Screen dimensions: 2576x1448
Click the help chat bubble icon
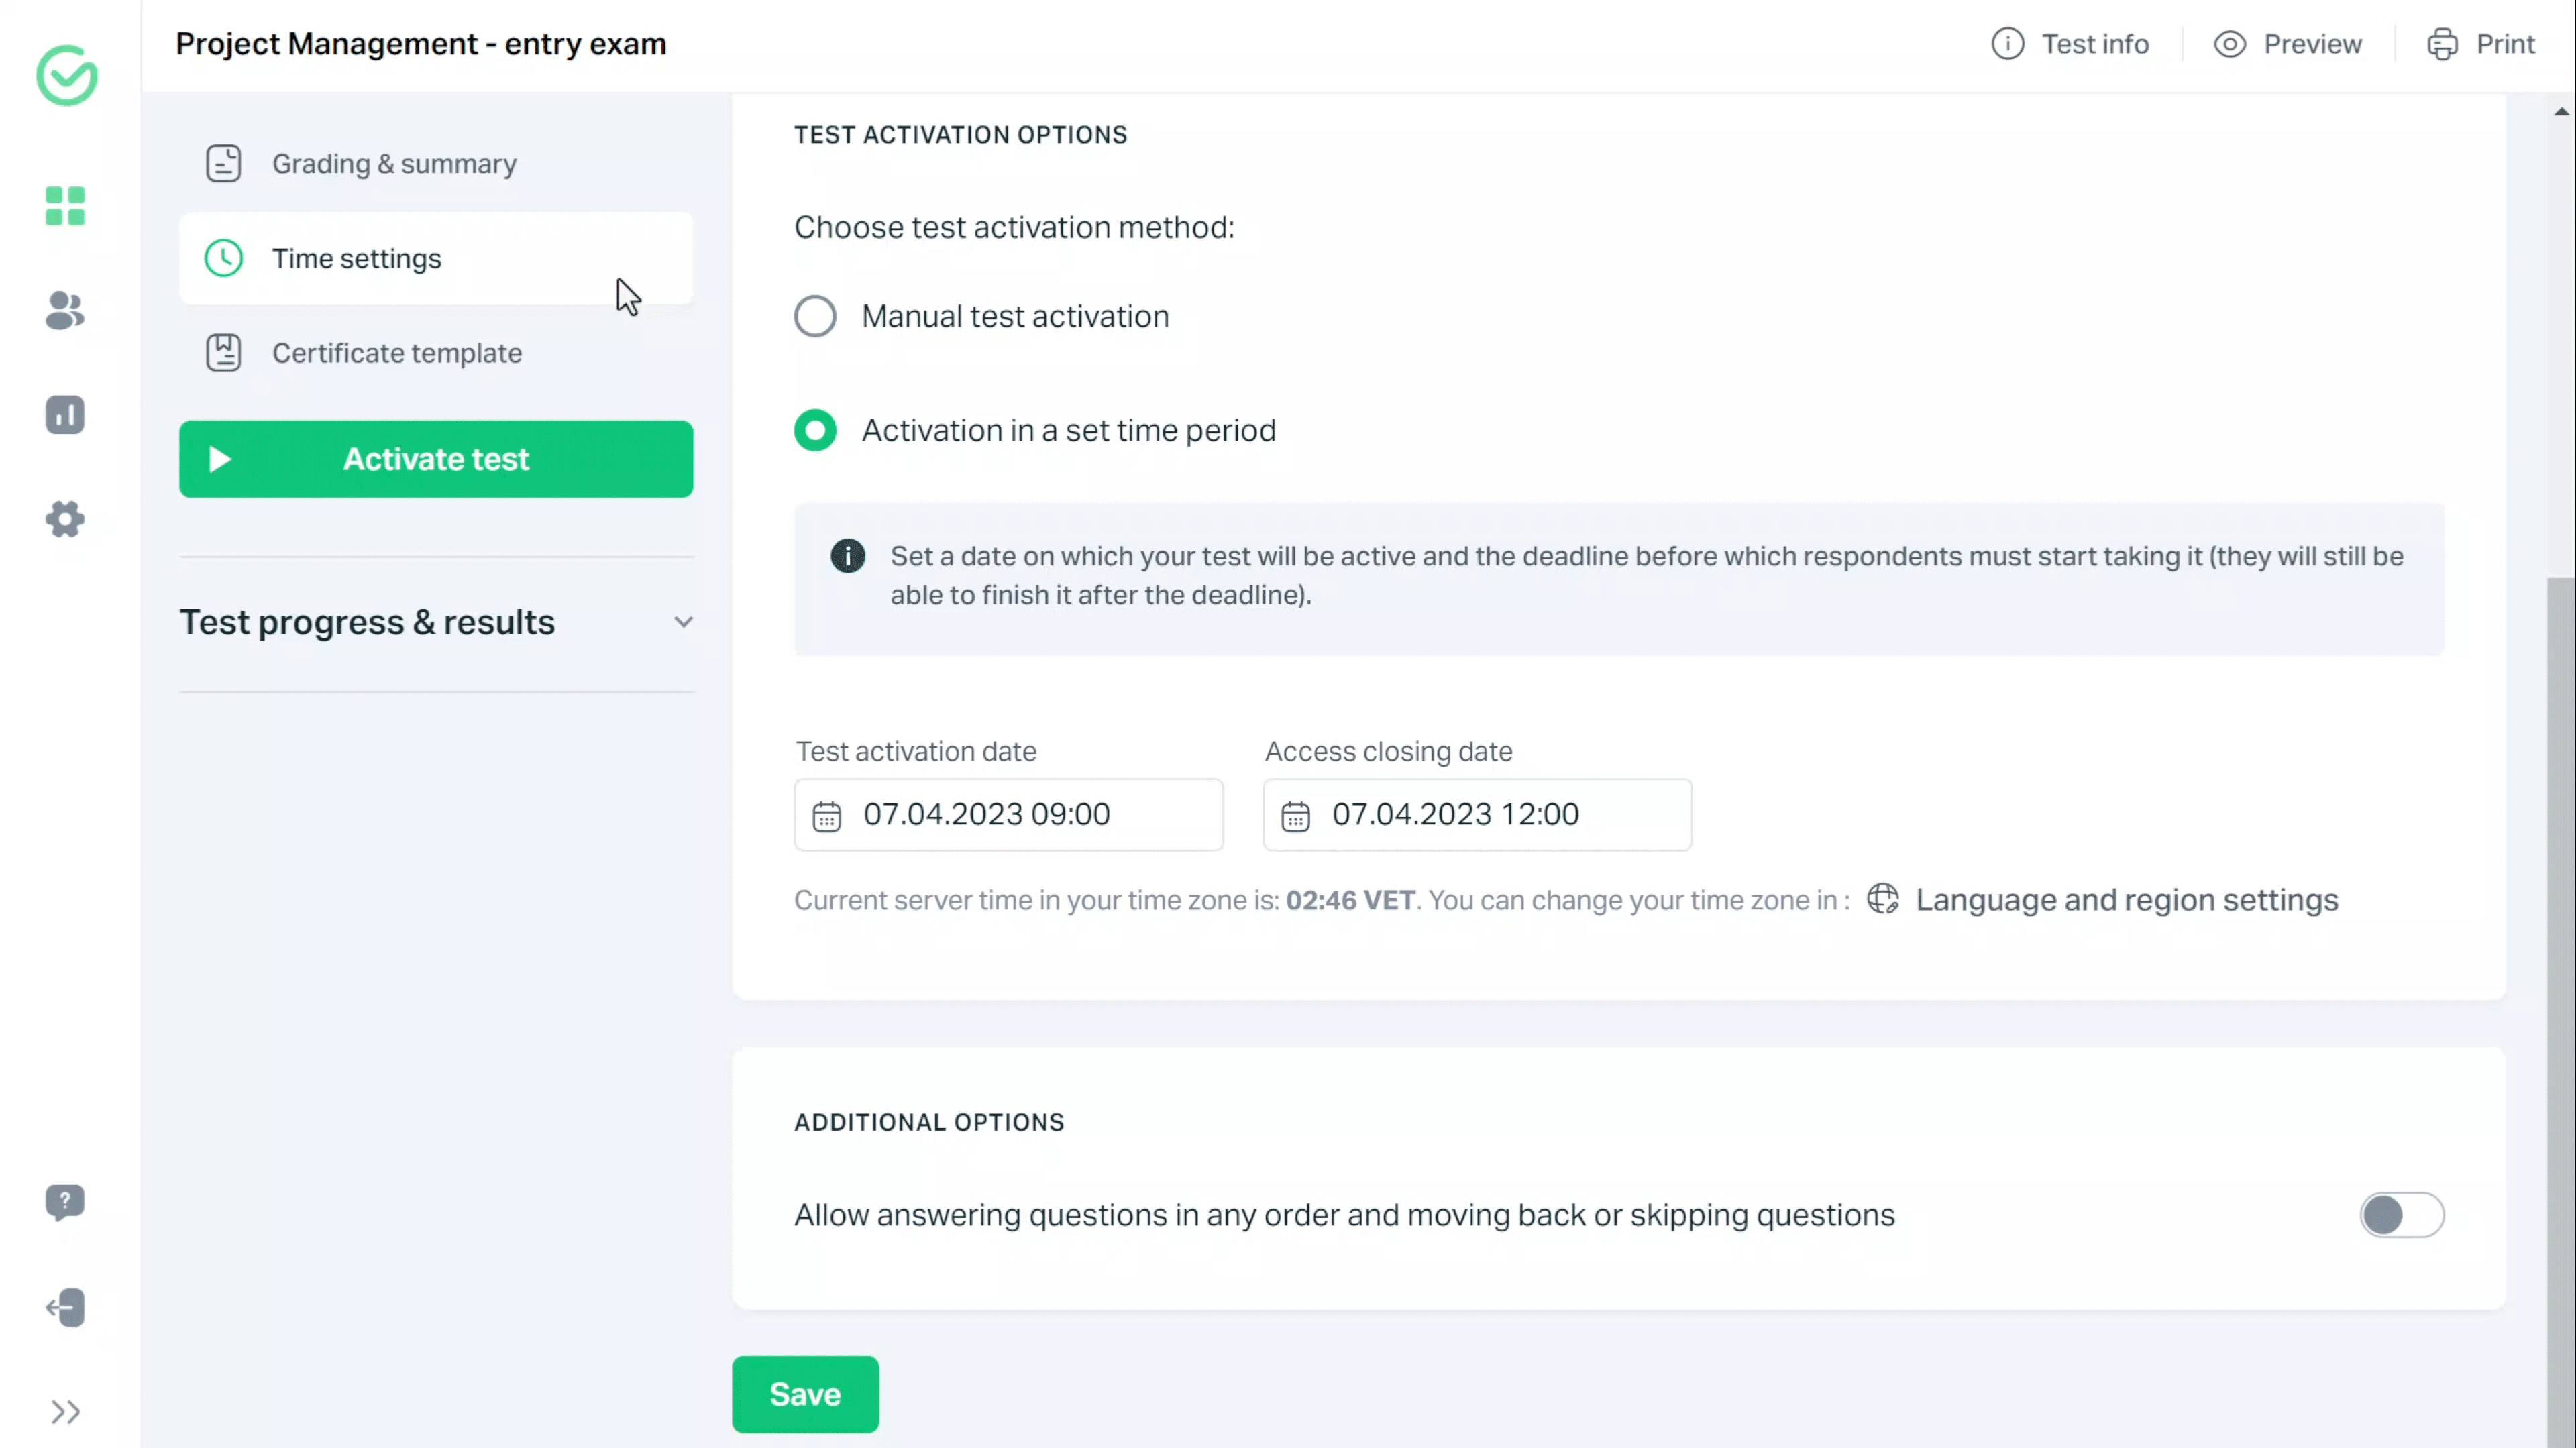point(65,1201)
